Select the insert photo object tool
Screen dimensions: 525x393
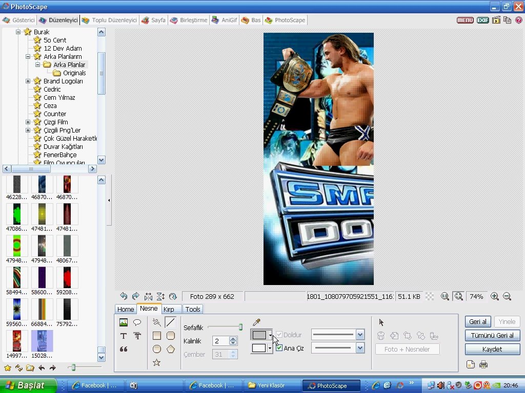[123, 322]
